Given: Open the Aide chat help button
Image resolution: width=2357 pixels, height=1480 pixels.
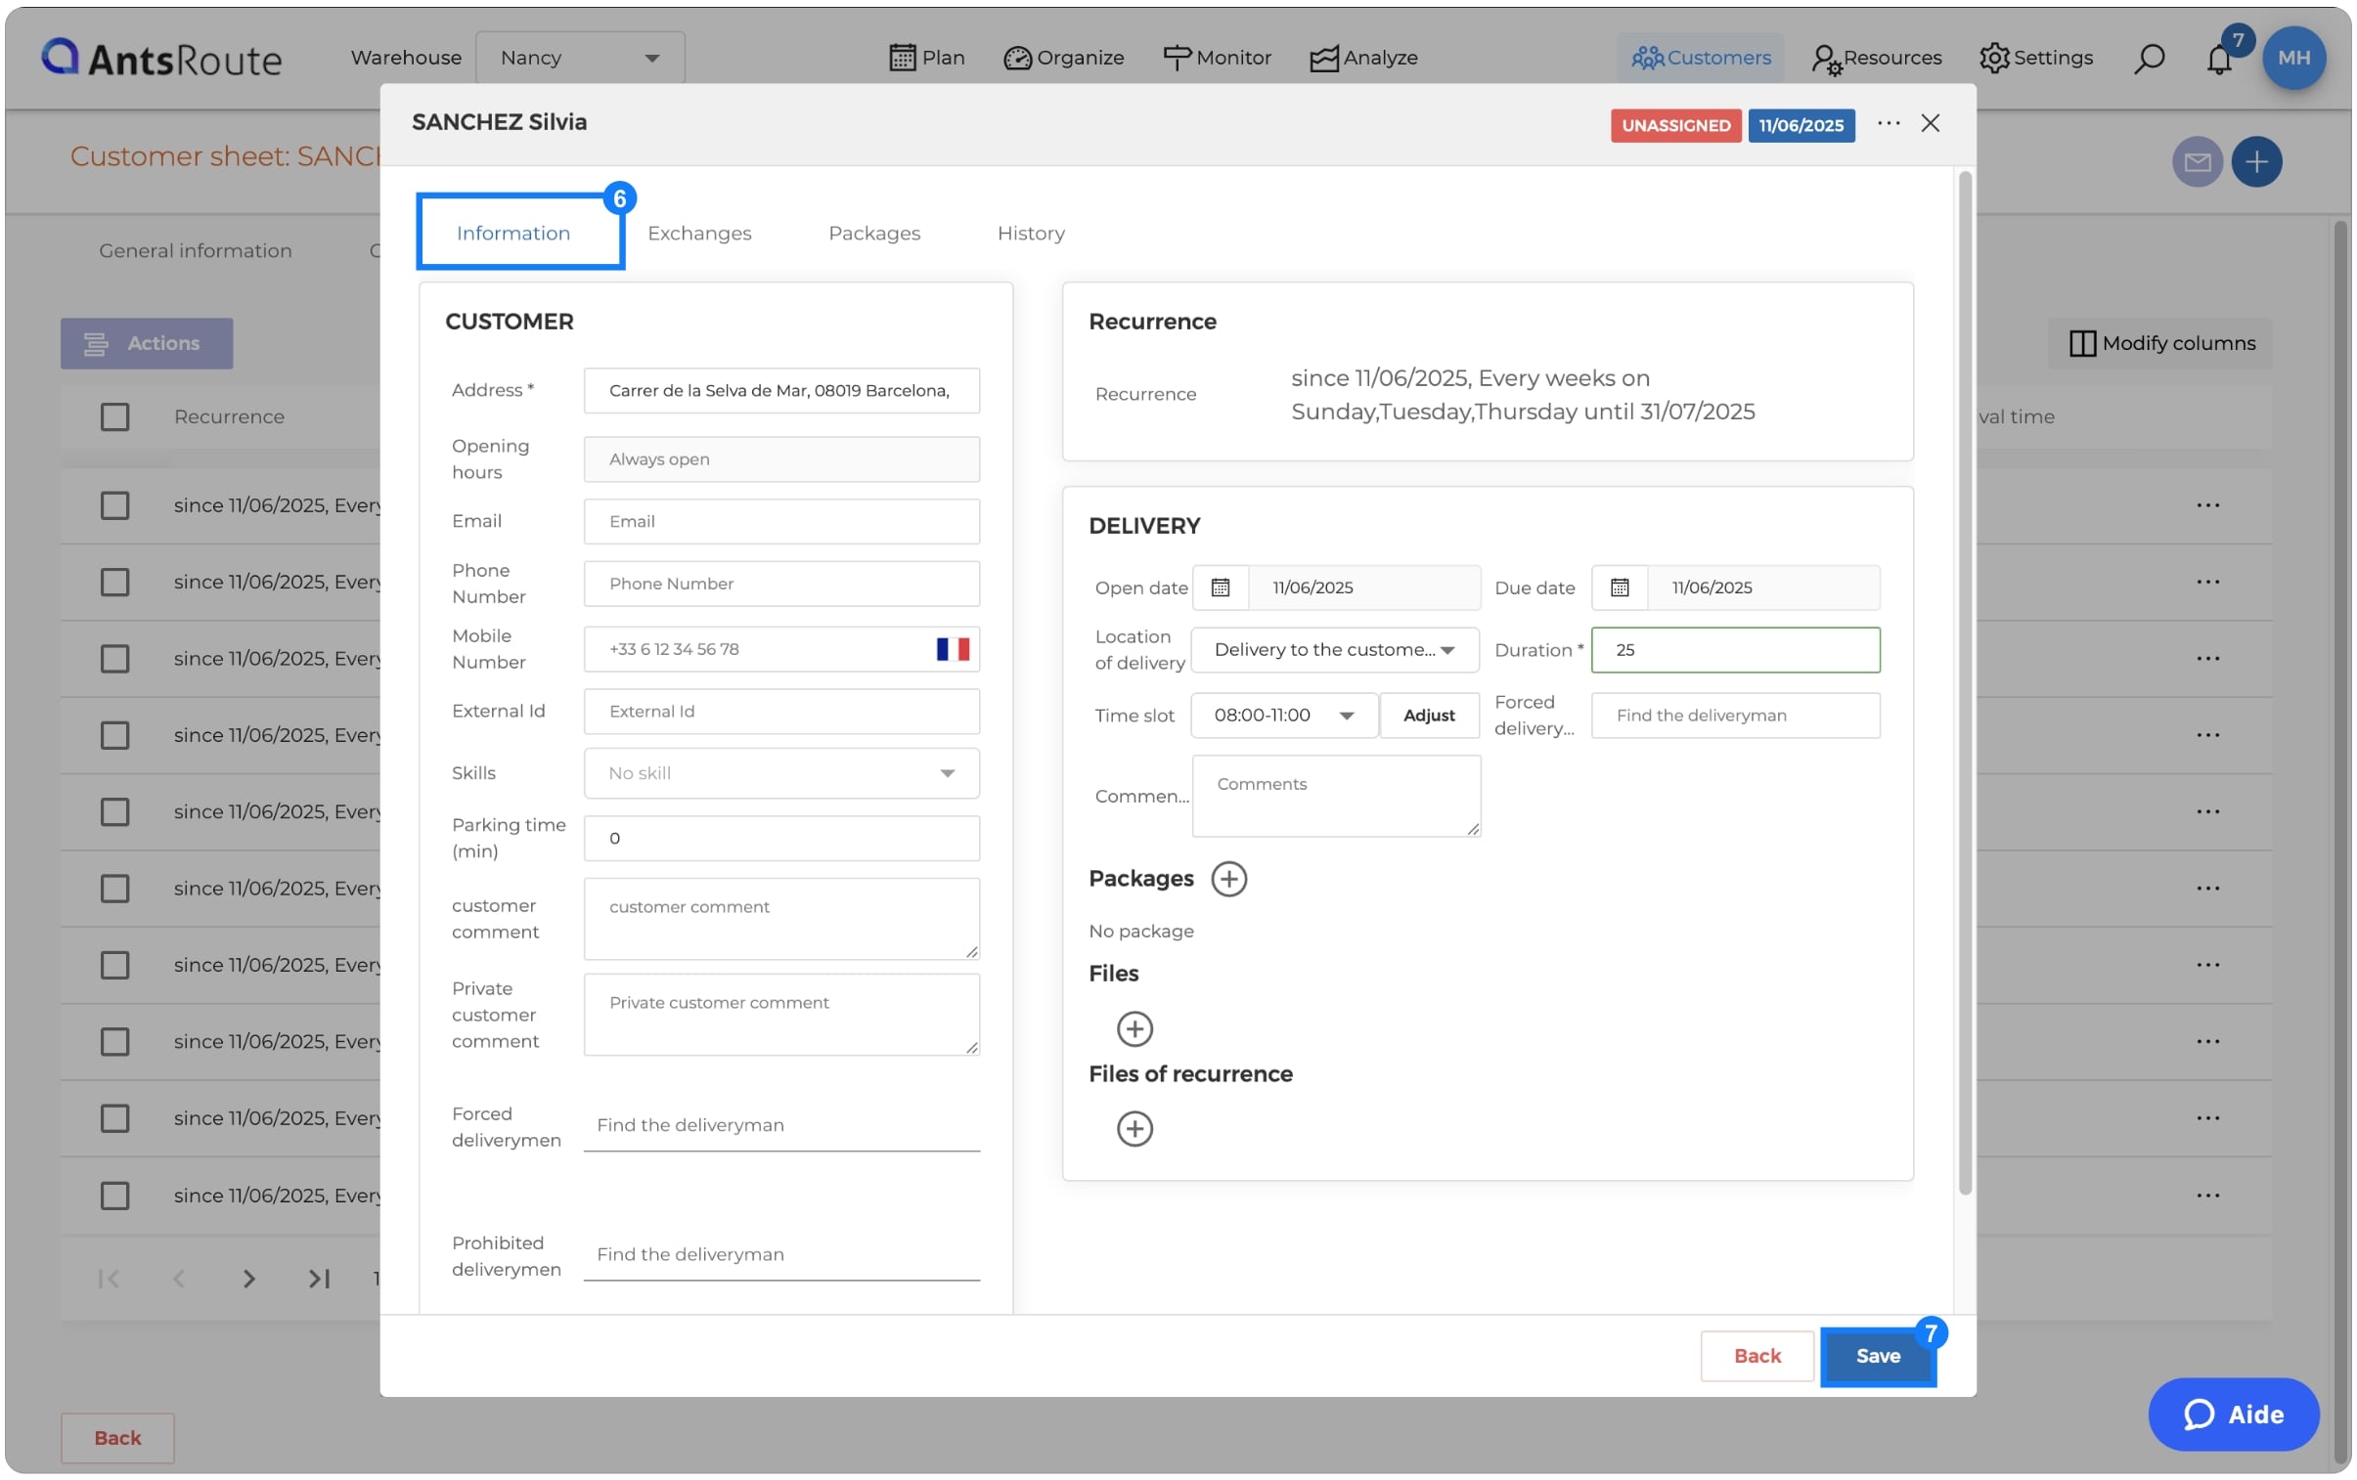Looking at the screenshot, I should click(2233, 1413).
